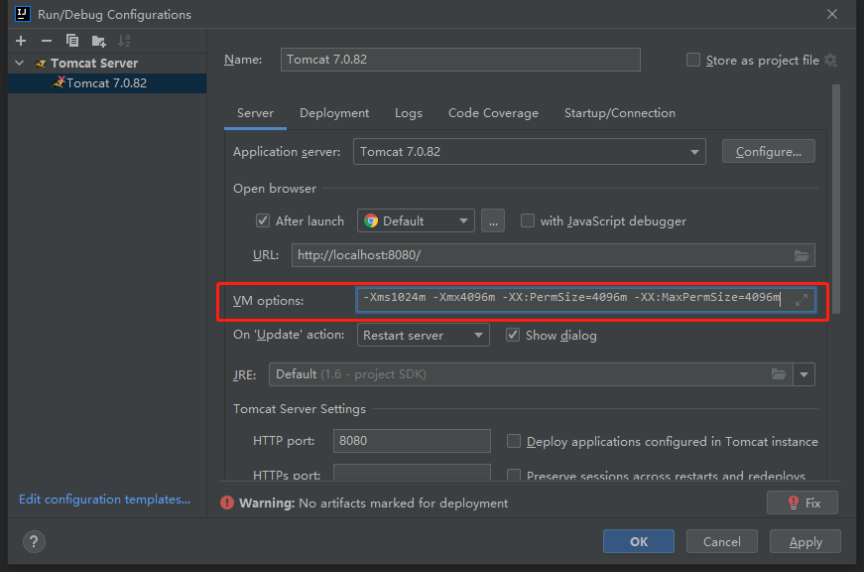Open the Application server dropdown

[529, 152]
